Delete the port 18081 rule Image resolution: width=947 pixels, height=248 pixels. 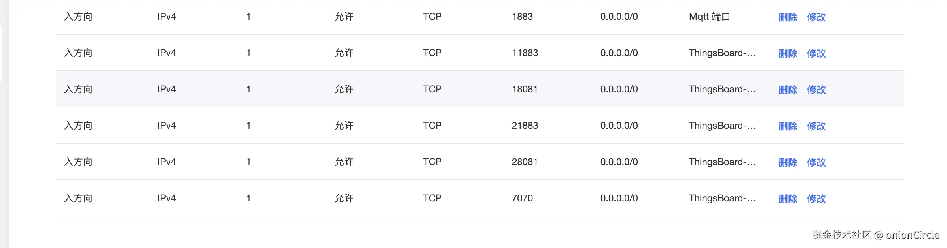788,90
